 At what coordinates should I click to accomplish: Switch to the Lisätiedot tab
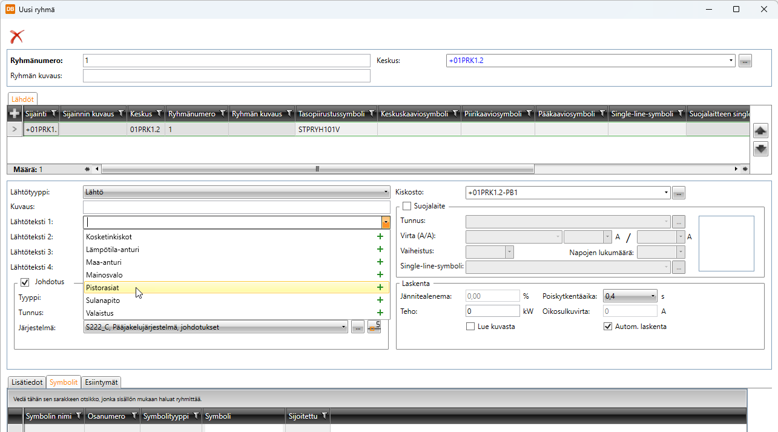point(27,382)
